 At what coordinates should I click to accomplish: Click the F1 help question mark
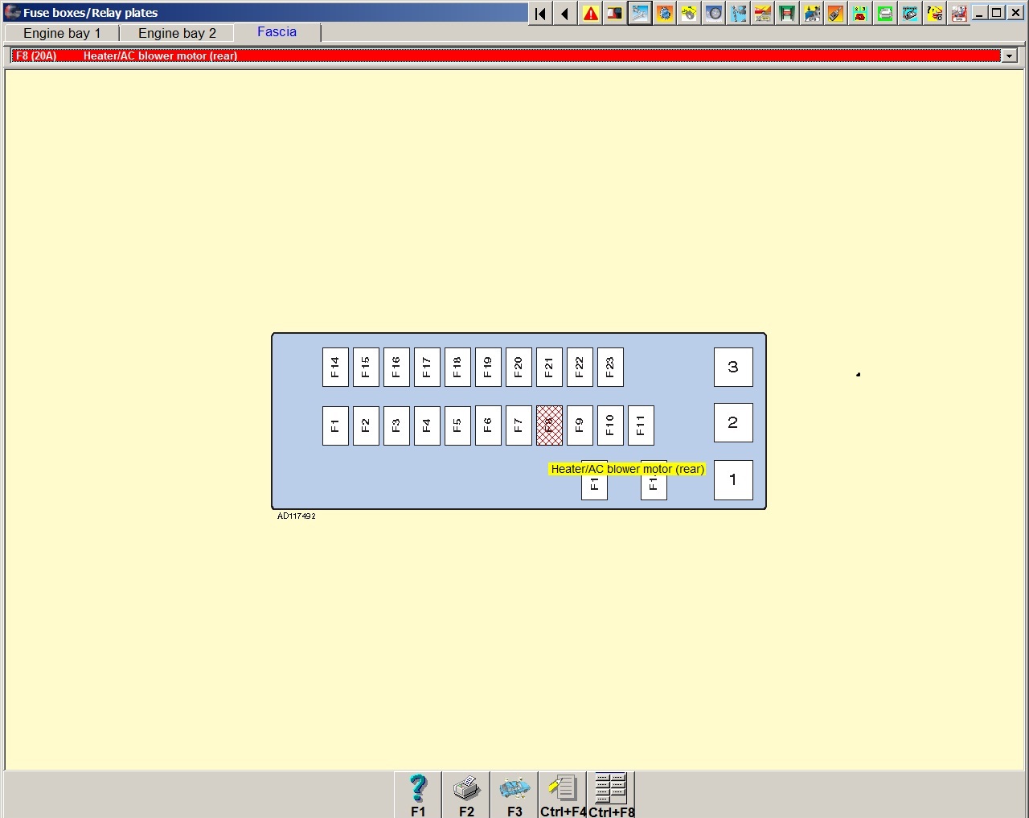pos(418,795)
